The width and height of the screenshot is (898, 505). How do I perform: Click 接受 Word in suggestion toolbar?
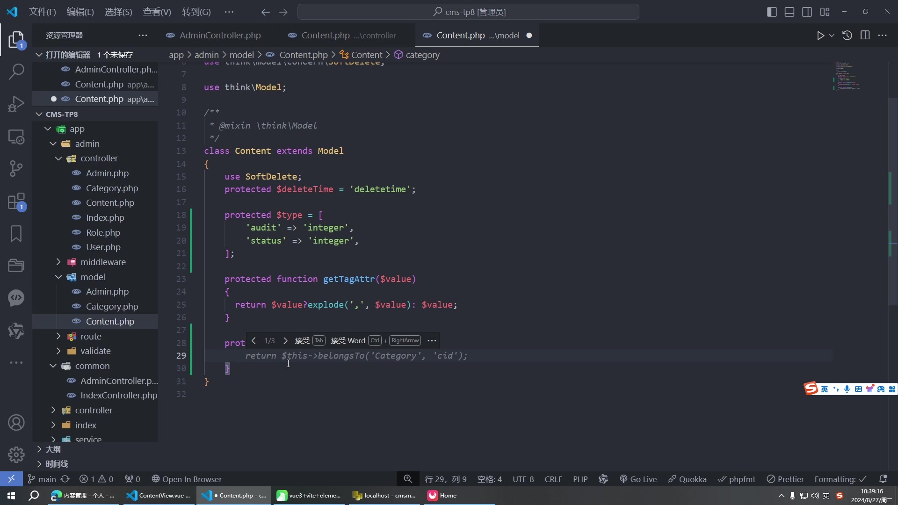point(376,340)
